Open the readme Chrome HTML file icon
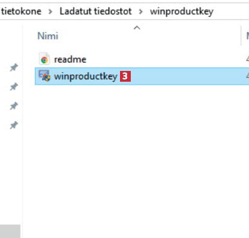The image size is (249, 238). pyautogui.click(x=44, y=59)
